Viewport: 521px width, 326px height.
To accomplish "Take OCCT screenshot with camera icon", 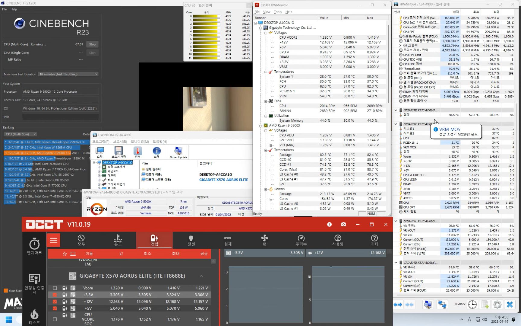I will click(x=343, y=224).
